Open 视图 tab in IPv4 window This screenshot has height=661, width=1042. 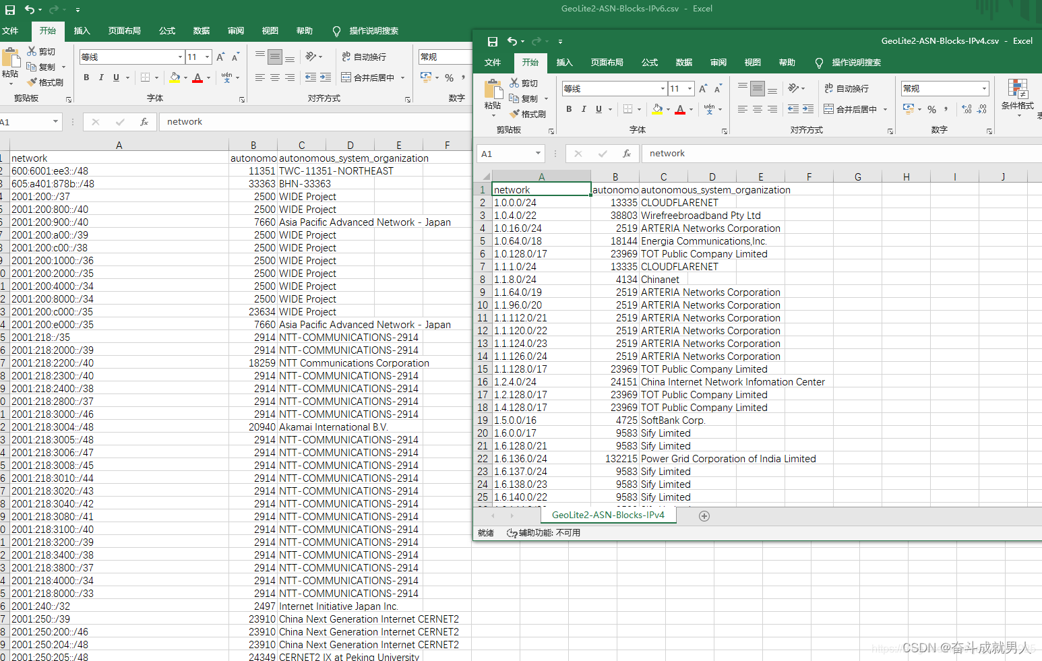(753, 63)
